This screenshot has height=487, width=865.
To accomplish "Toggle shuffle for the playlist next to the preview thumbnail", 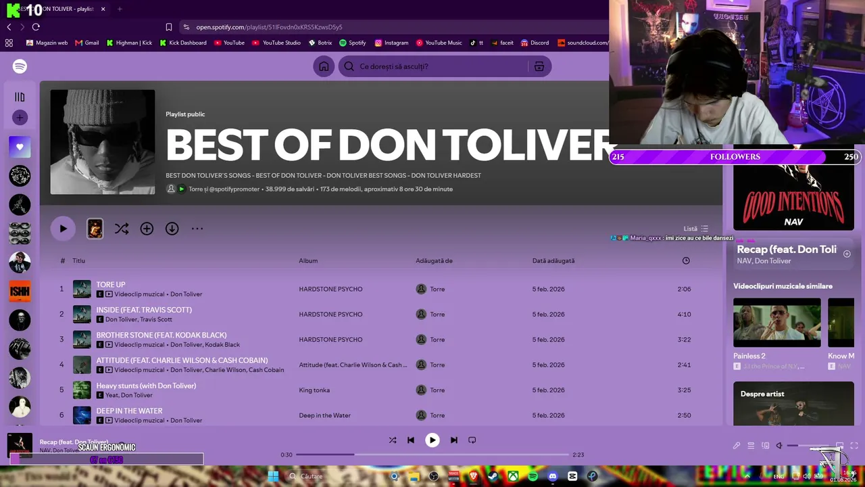I will (122, 229).
